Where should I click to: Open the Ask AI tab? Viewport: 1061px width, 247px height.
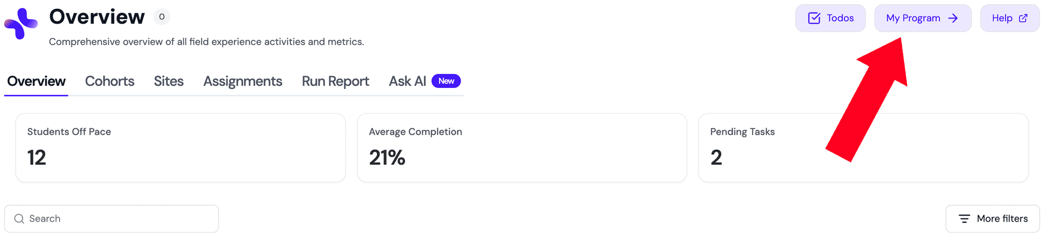[407, 81]
